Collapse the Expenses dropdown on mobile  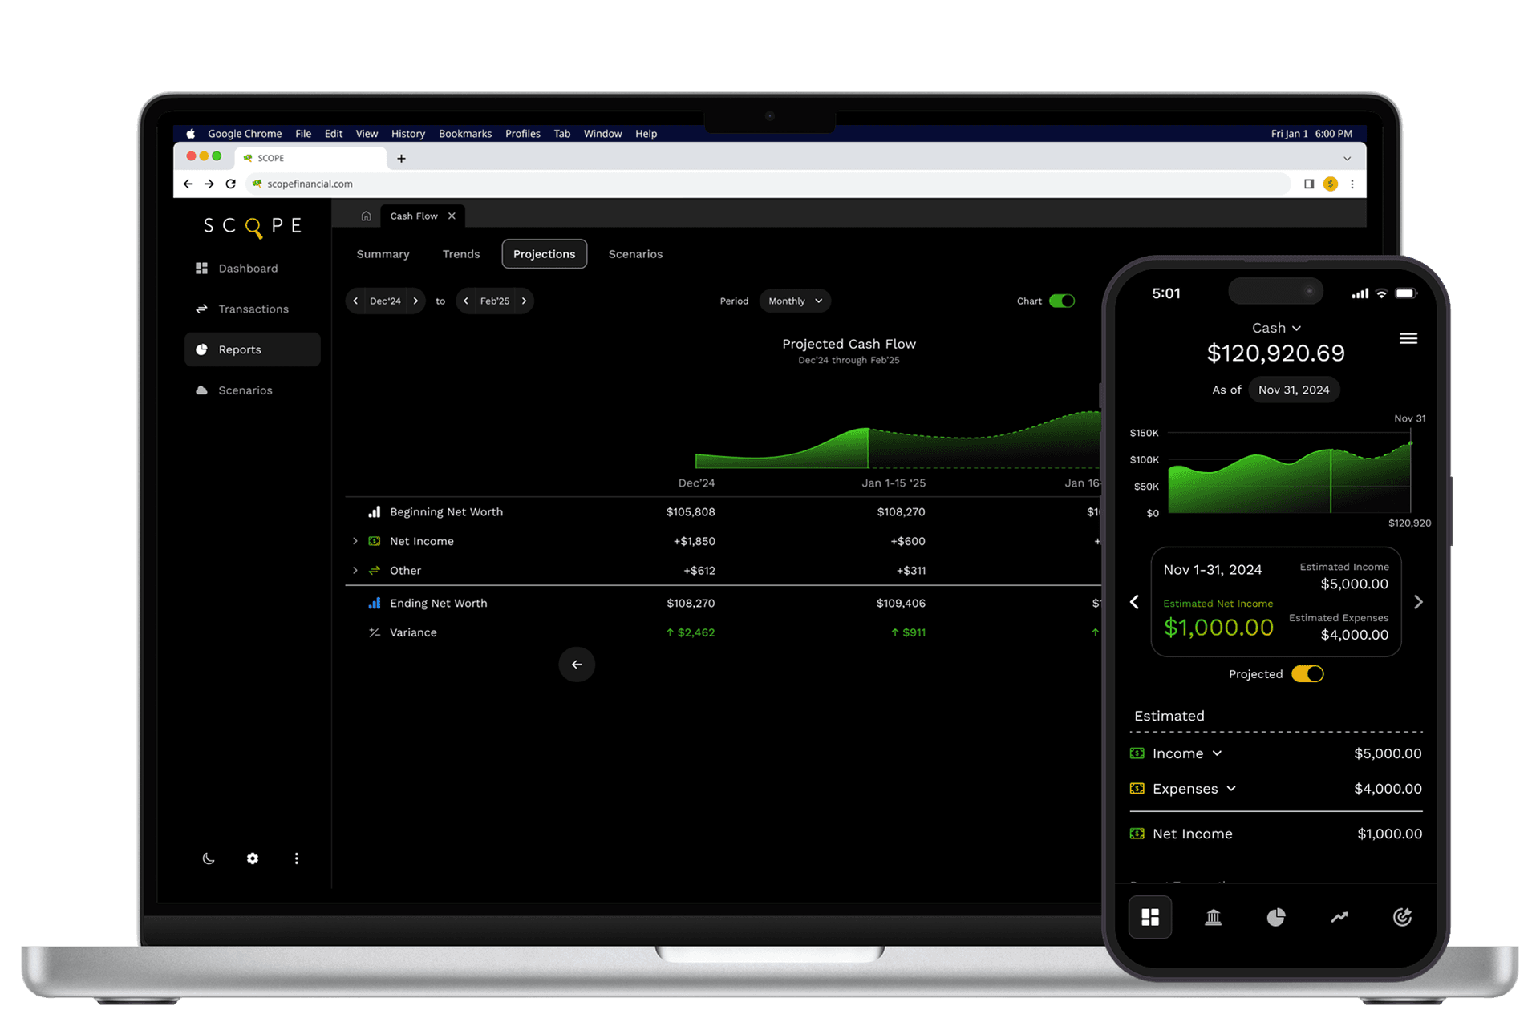[x=1233, y=788]
